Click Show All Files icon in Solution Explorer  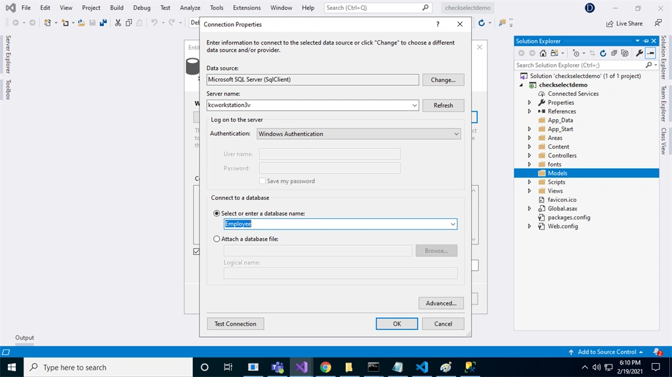(625, 53)
